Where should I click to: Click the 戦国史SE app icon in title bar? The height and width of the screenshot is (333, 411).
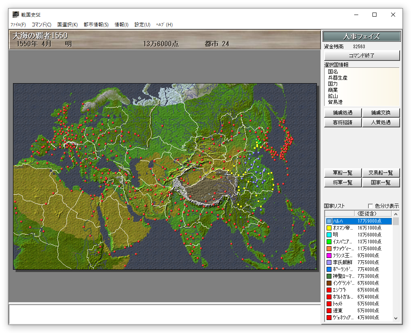tap(15, 15)
